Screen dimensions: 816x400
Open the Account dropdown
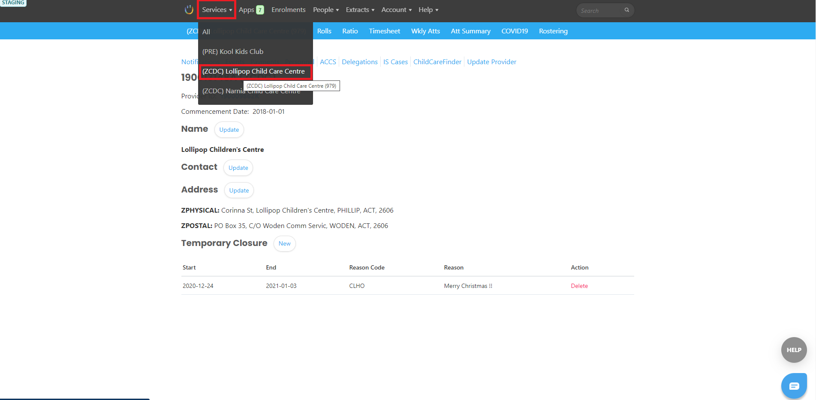tap(397, 10)
